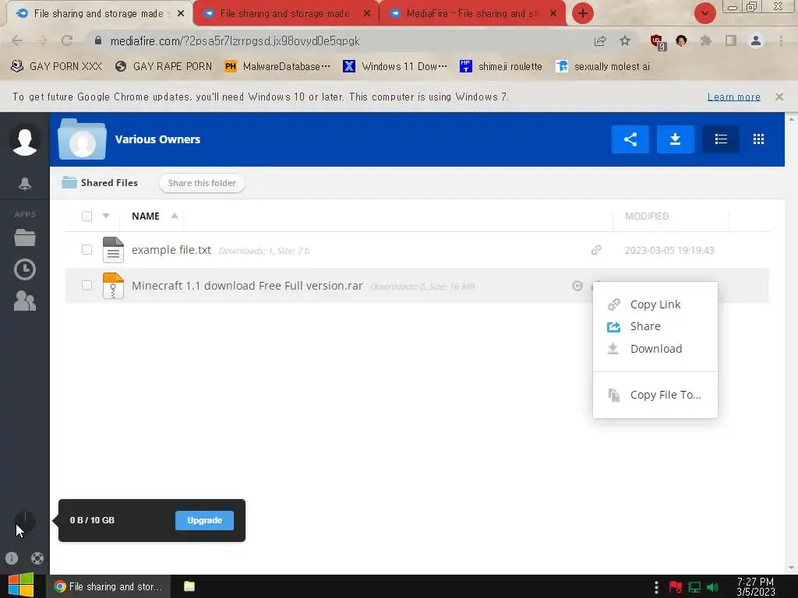Screen dimensions: 798x598
Task: Open the Windows Start button
Action: coord(21,586)
